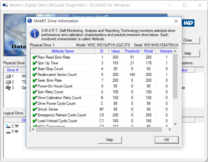
Task: Select the Reallocated Sector Count row text
Action: coord(57,74)
